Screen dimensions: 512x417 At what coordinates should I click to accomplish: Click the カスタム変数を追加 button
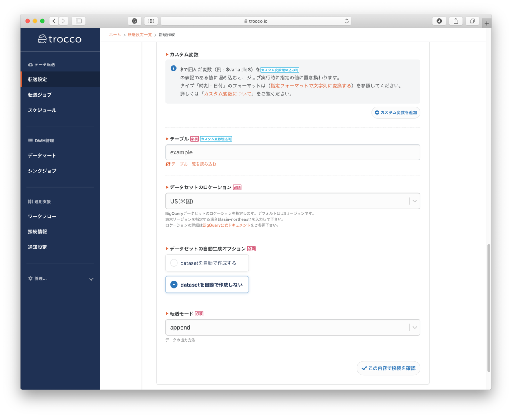point(396,113)
